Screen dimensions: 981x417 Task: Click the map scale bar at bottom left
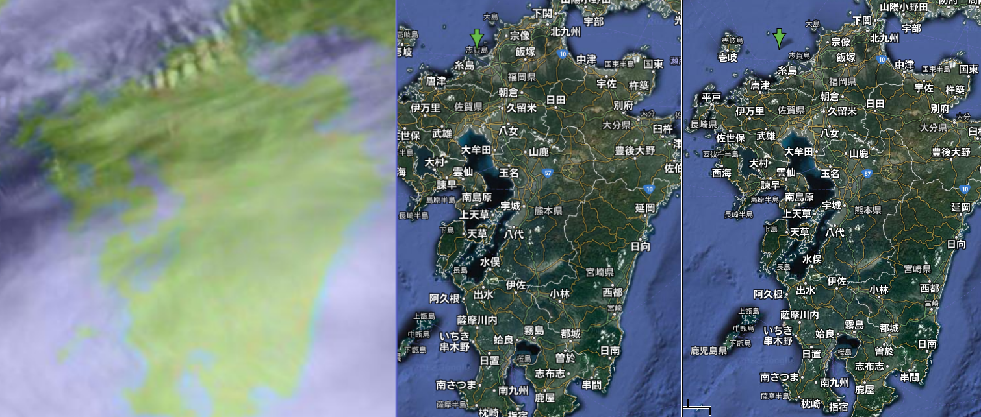(696, 406)
